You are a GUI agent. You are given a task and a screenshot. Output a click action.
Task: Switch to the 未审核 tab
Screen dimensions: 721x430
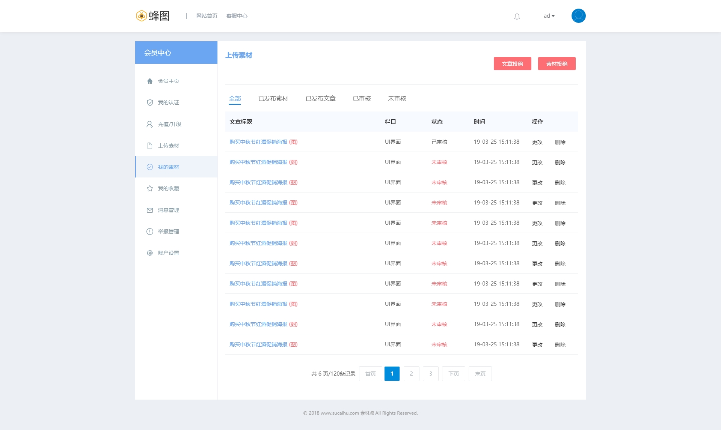coord(397,98)
